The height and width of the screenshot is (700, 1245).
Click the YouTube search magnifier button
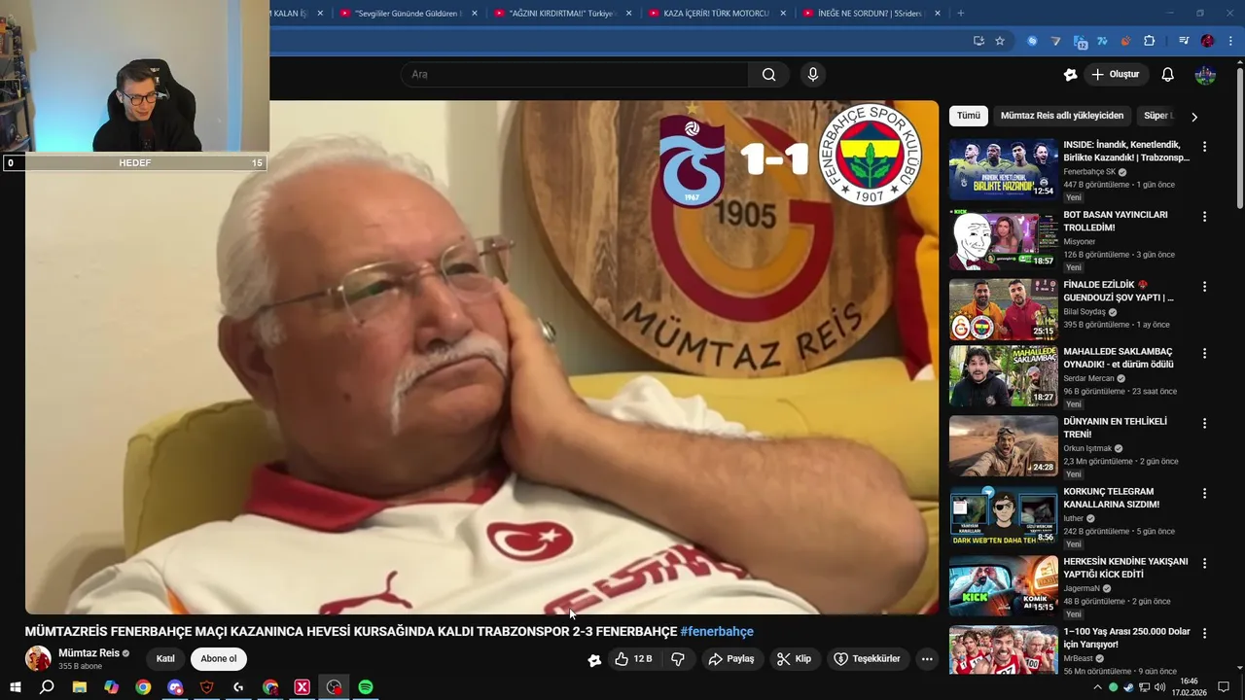768,75
